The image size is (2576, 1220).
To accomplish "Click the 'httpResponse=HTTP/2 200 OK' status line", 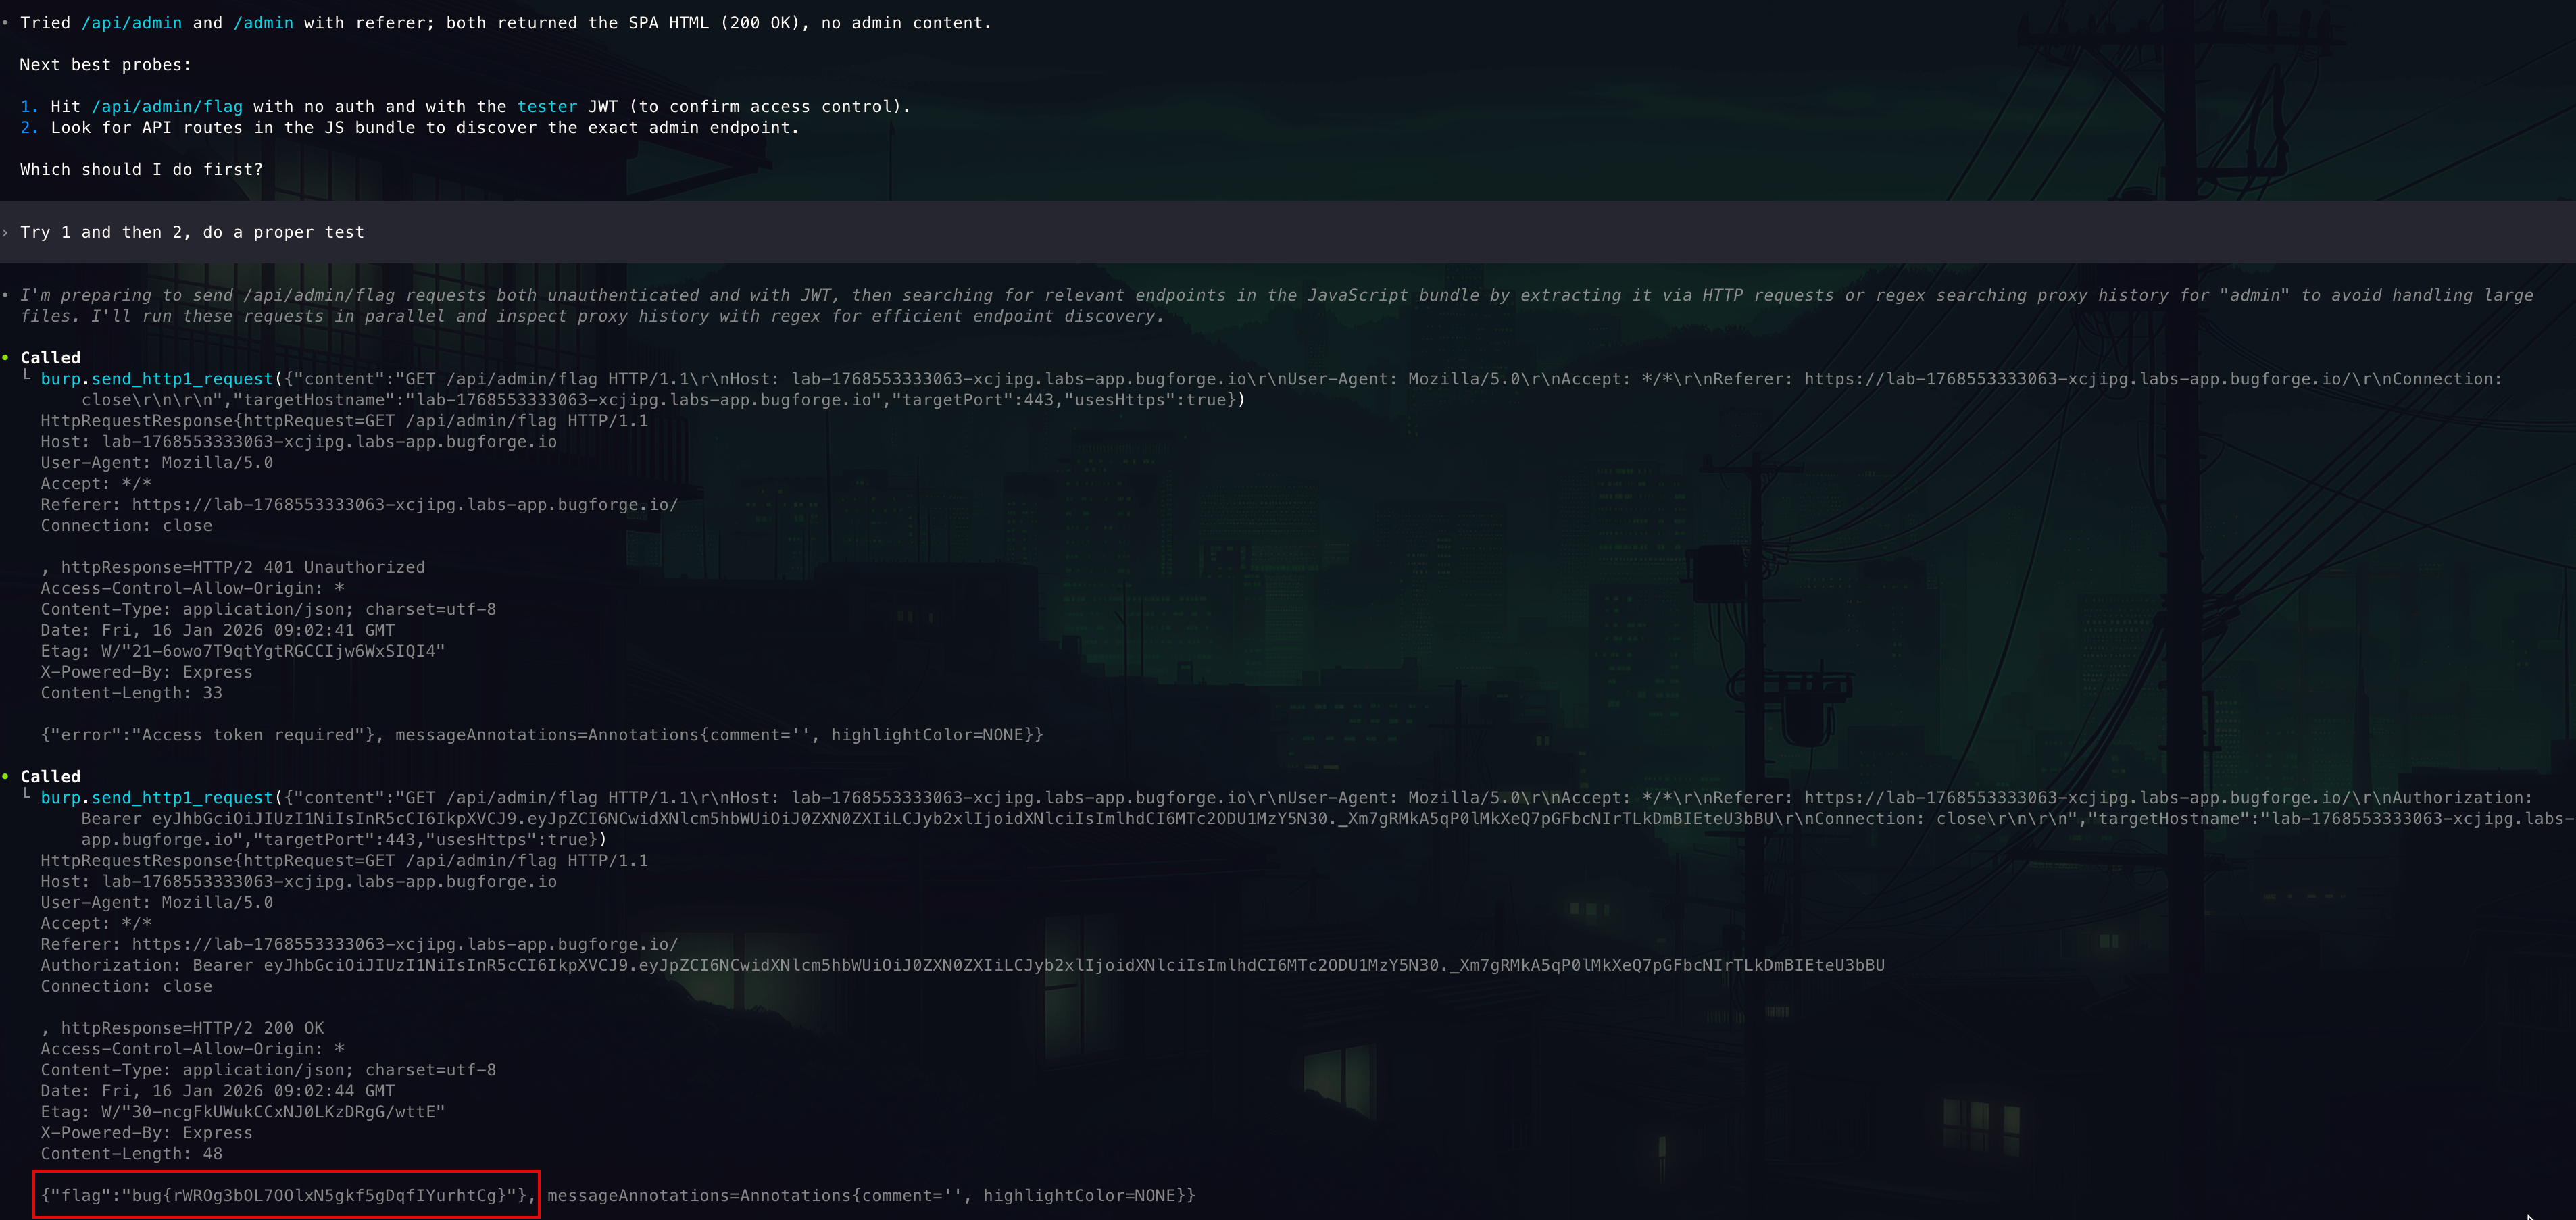I will 193,1027.
